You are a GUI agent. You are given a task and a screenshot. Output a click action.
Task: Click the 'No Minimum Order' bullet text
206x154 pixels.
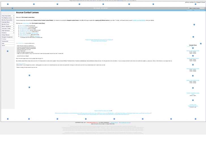coord(24,30)
